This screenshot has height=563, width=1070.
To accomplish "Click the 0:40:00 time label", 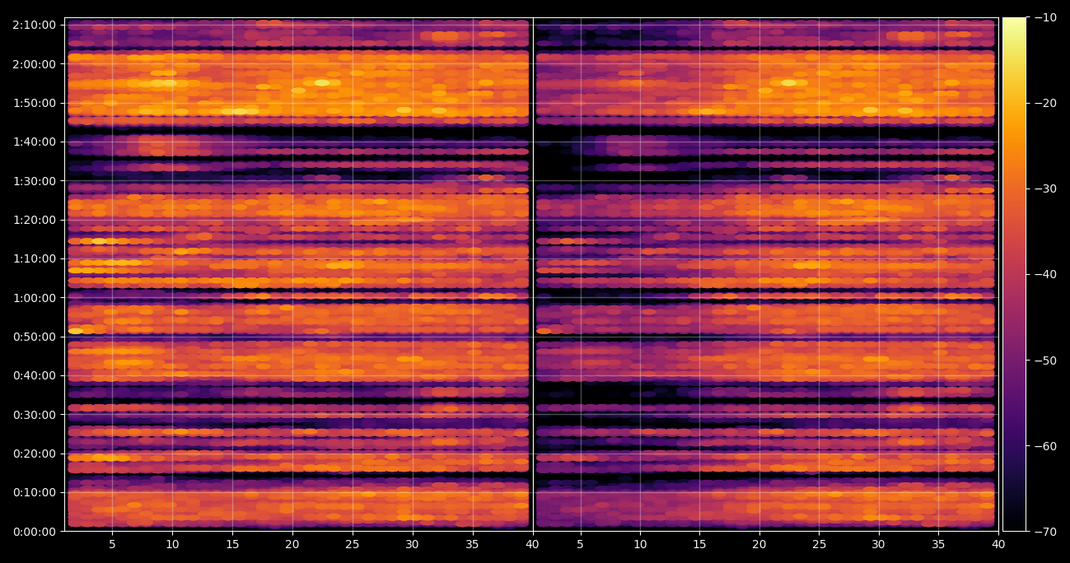I will pos(34,375).
